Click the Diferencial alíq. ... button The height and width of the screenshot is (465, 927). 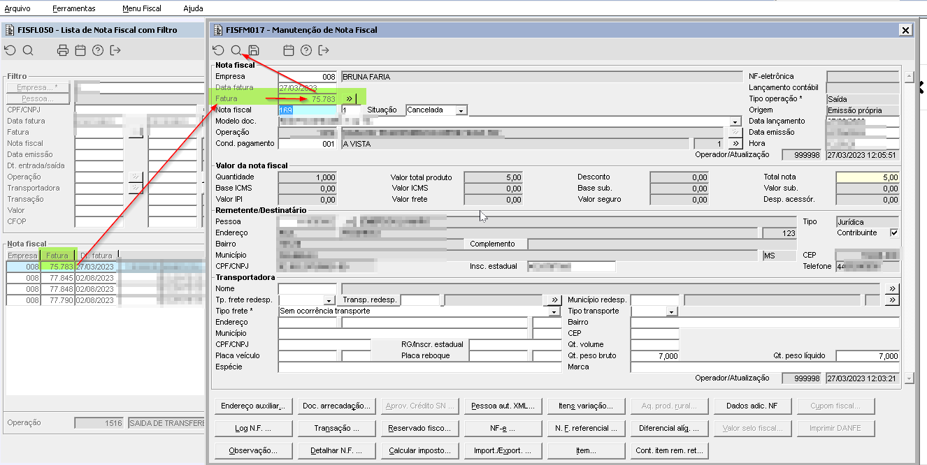coord(669,428)
